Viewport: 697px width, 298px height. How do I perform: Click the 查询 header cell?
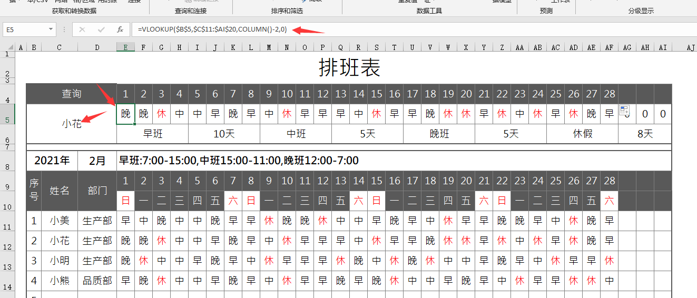click(72, 94)
